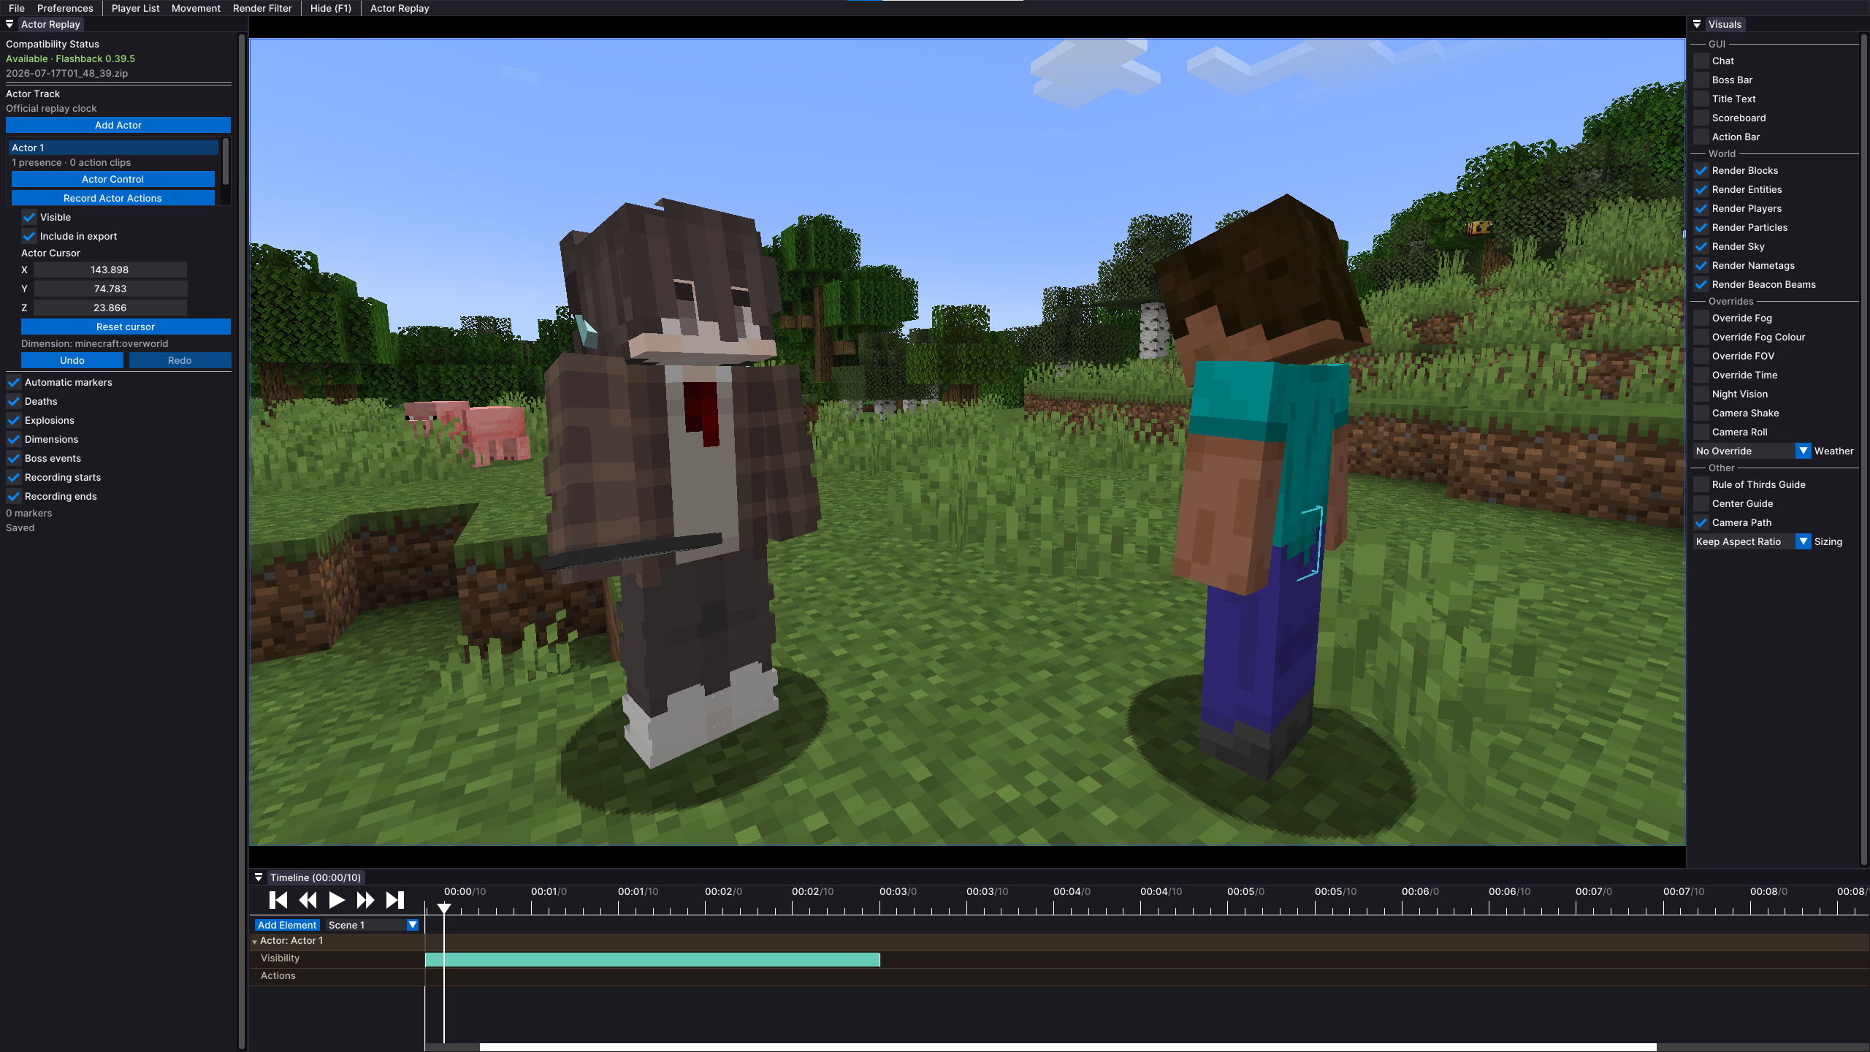
Task: Toggle the Boss events checkbox
Action: point(14,458)
